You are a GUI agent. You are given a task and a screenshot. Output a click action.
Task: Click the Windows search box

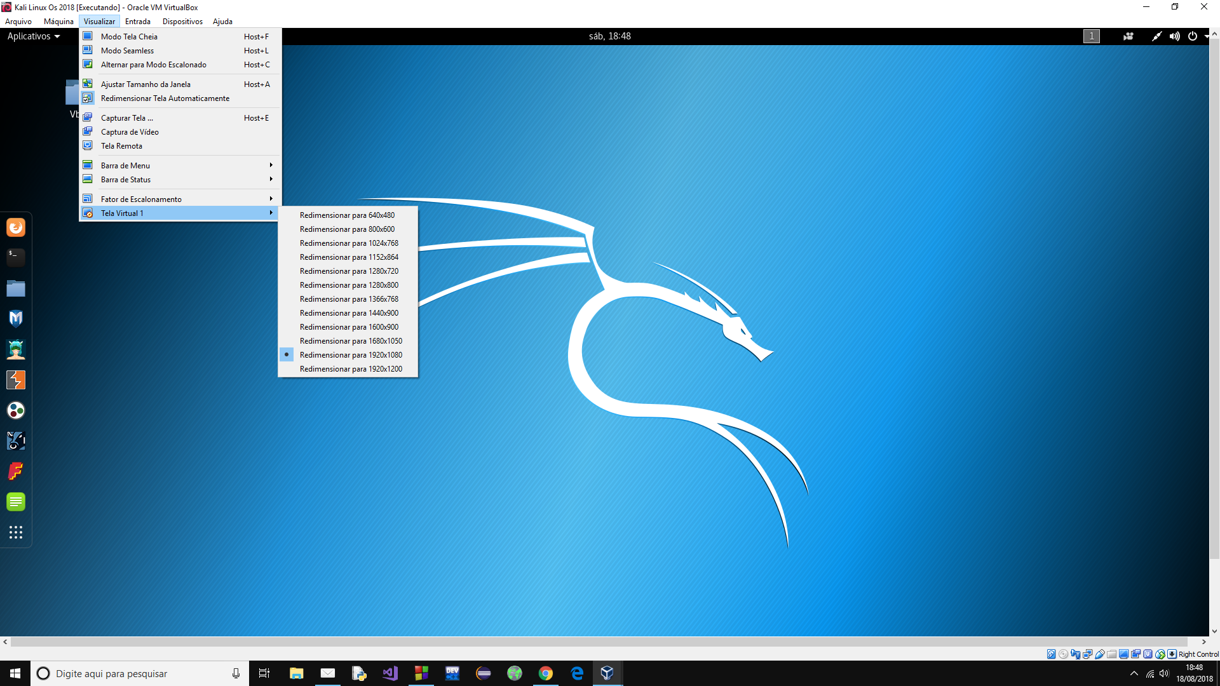pos(139,673)
